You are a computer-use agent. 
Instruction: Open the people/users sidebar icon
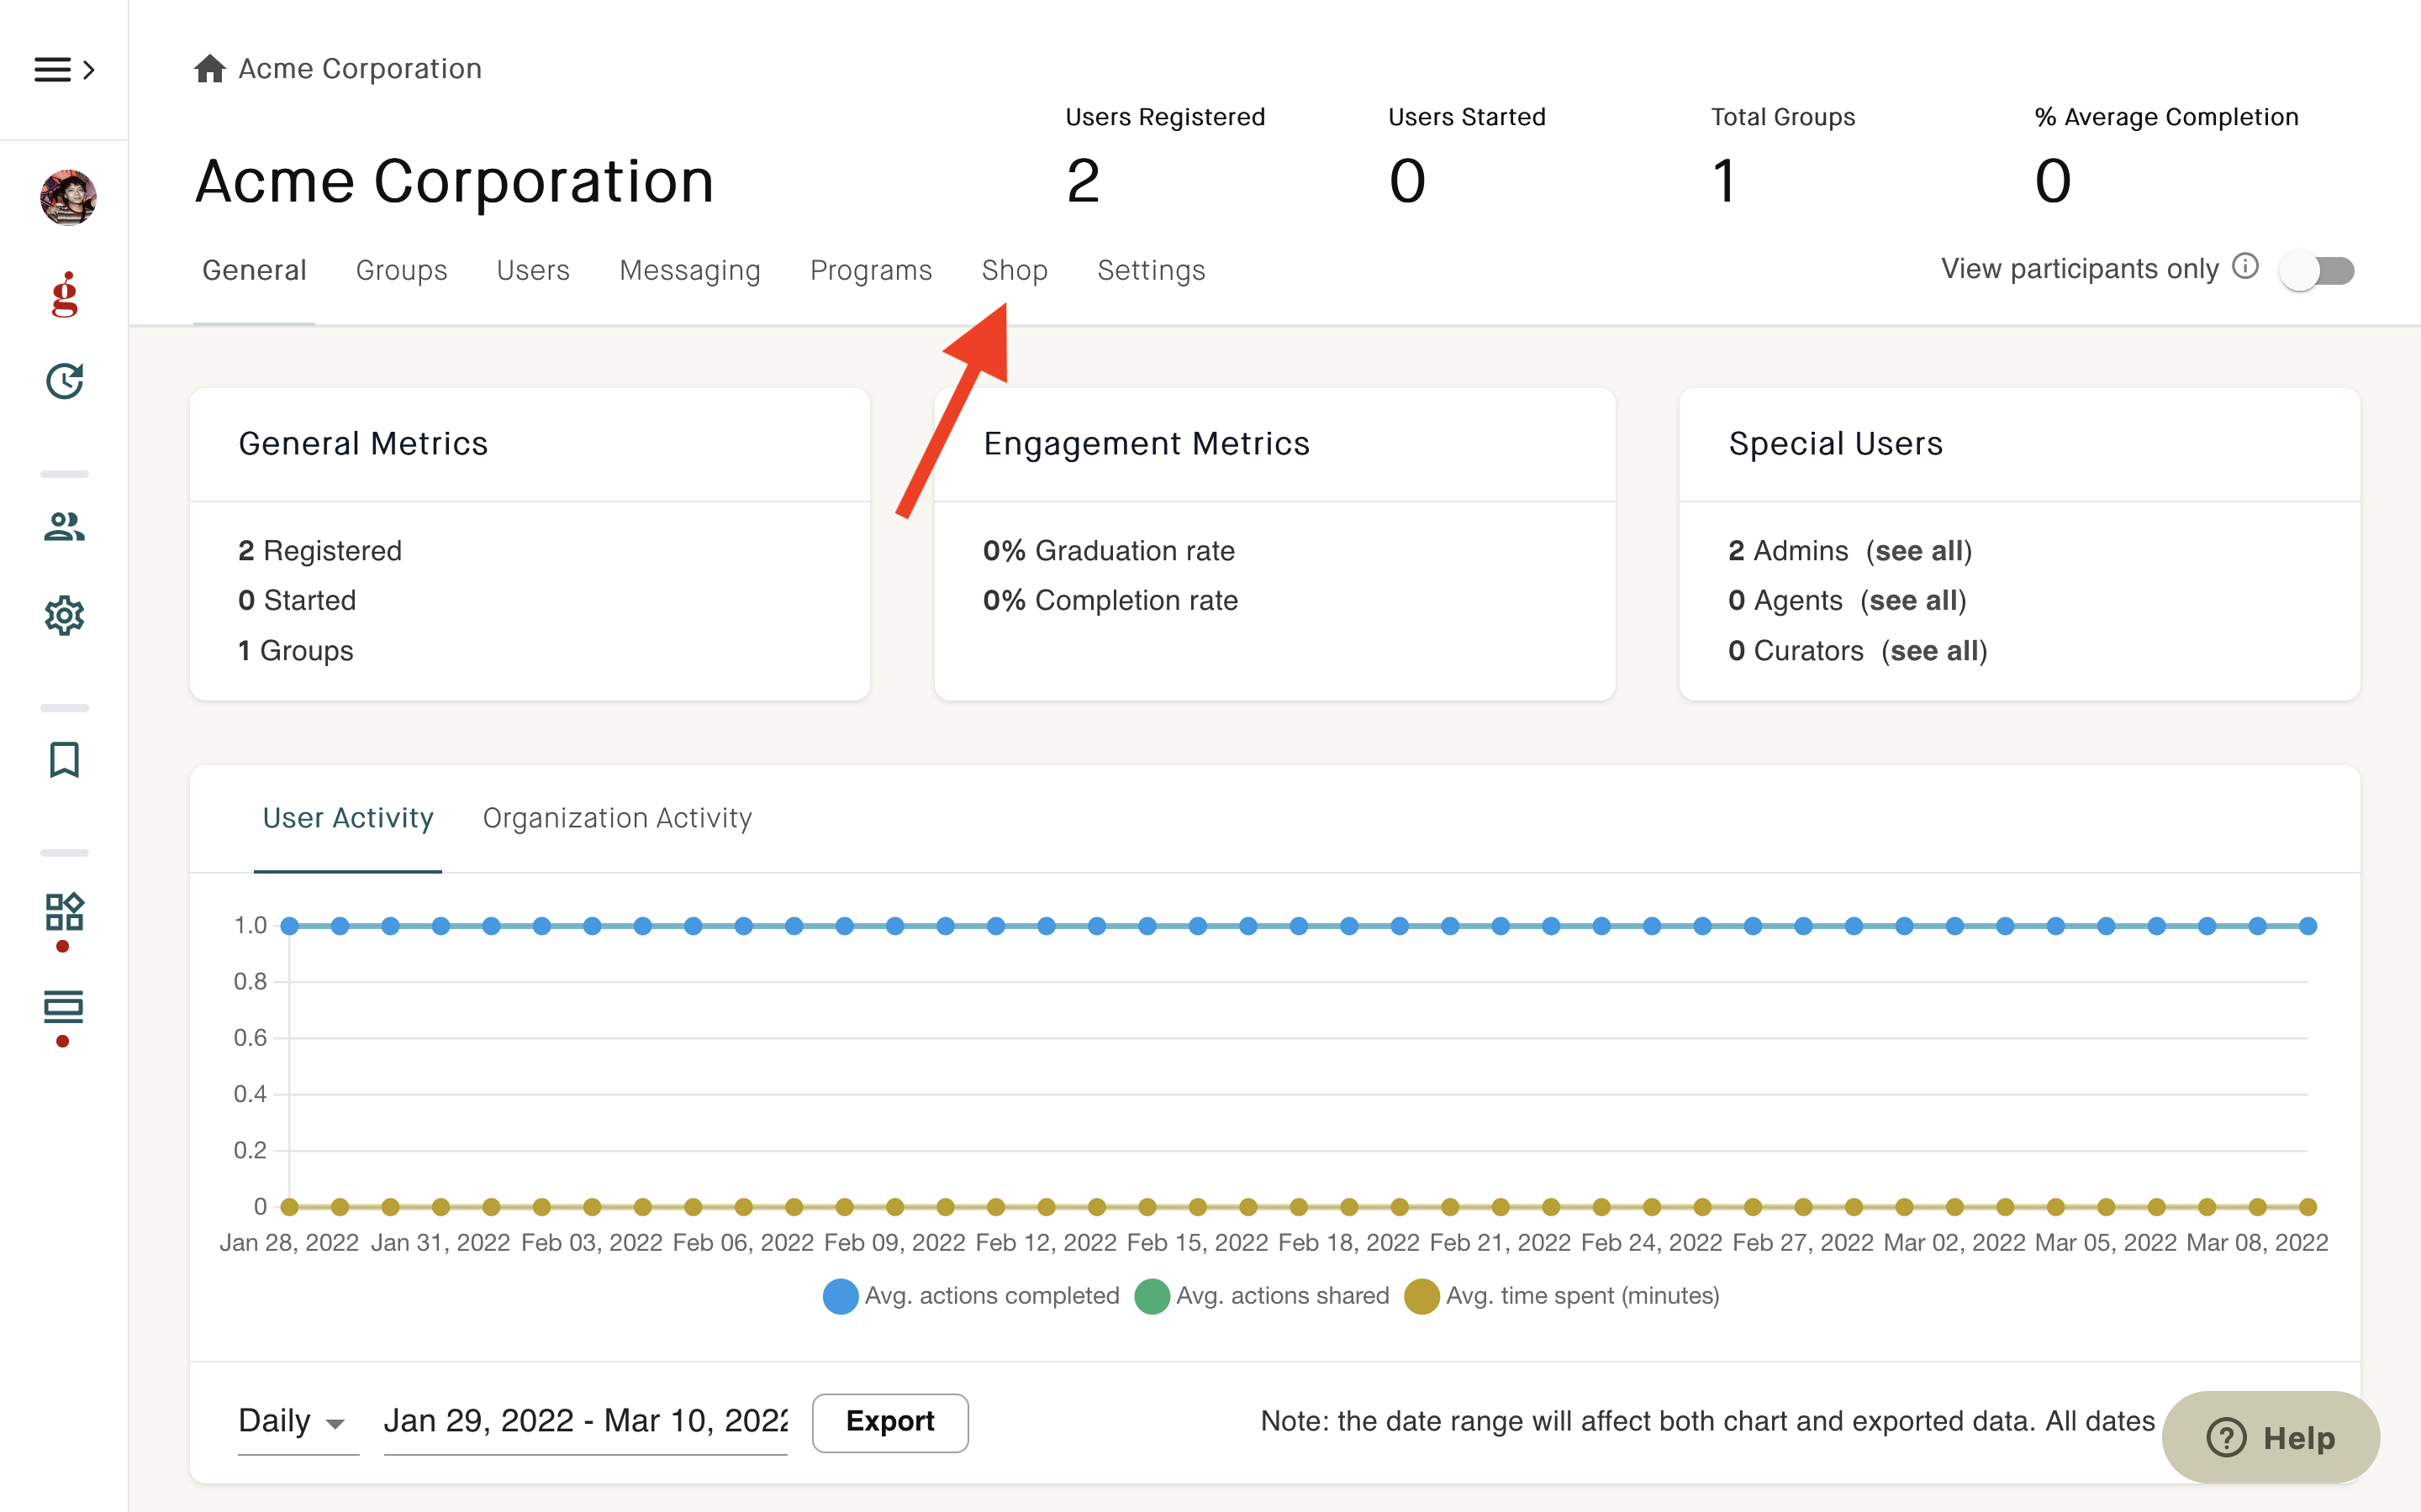pos(65,526)
